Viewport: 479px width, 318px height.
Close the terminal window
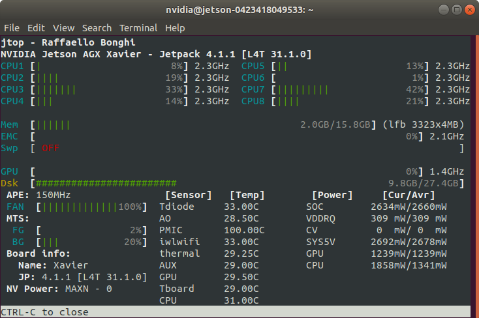[469, 10]
